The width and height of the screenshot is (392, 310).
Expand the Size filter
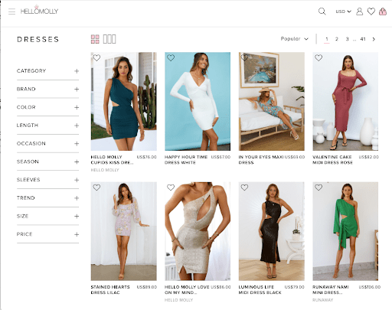[x=47, y=216]
